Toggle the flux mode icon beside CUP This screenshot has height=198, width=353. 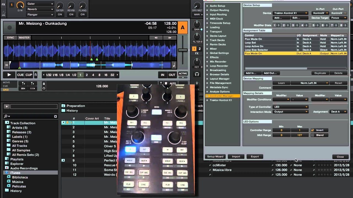[x=36, y=75]
